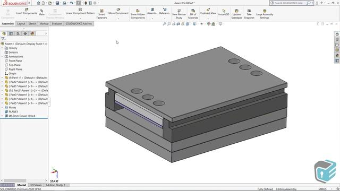Open ConfigurationManager tab icon
This screenshot has height=191, width=340.
click(18, 33)
